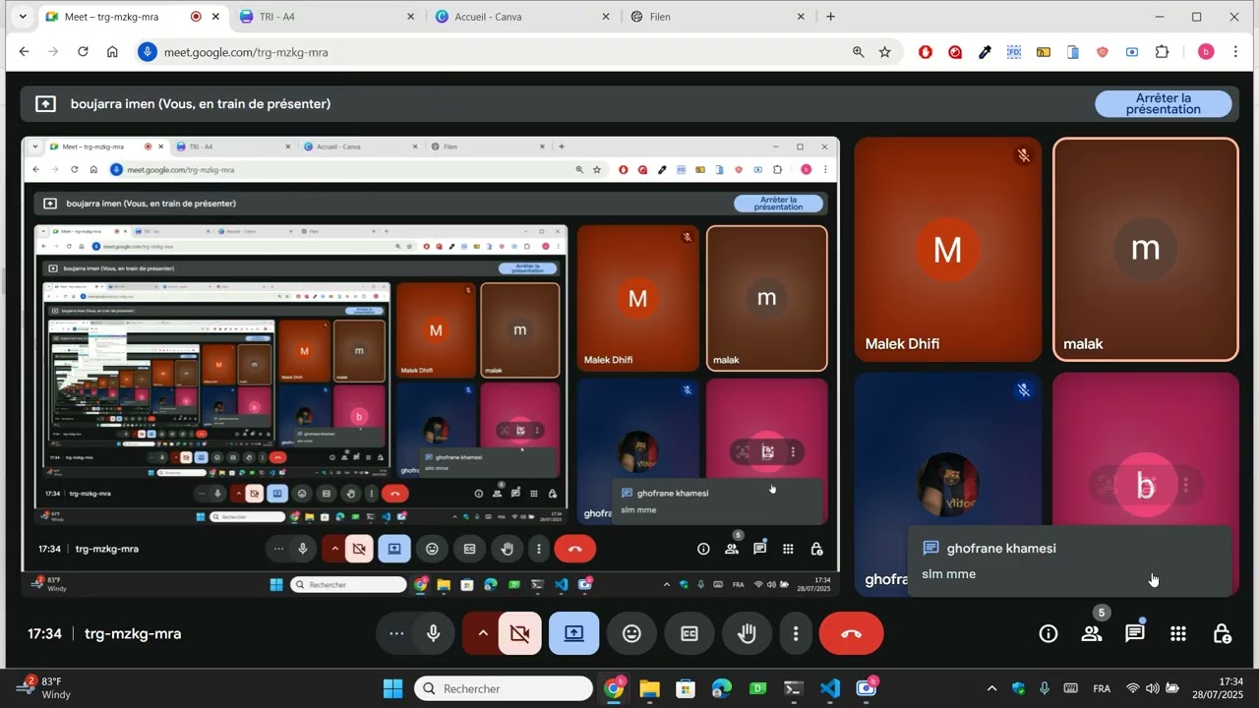Expand the tab search dropdown arrow
The height and width of the screenshot is (708, 1259).
click(23, 17)
